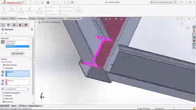This screenshot has width=196, height=110.
Task: Open SOLIDWORKS Resources home icon in task pane
Action: (194, 27)
